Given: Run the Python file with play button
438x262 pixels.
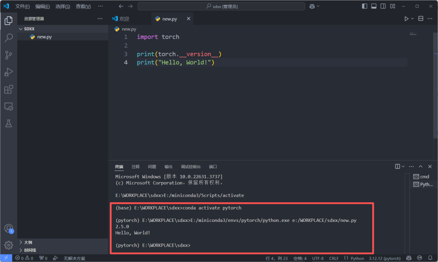Looking at the screenshot, I should coord(406,19).
